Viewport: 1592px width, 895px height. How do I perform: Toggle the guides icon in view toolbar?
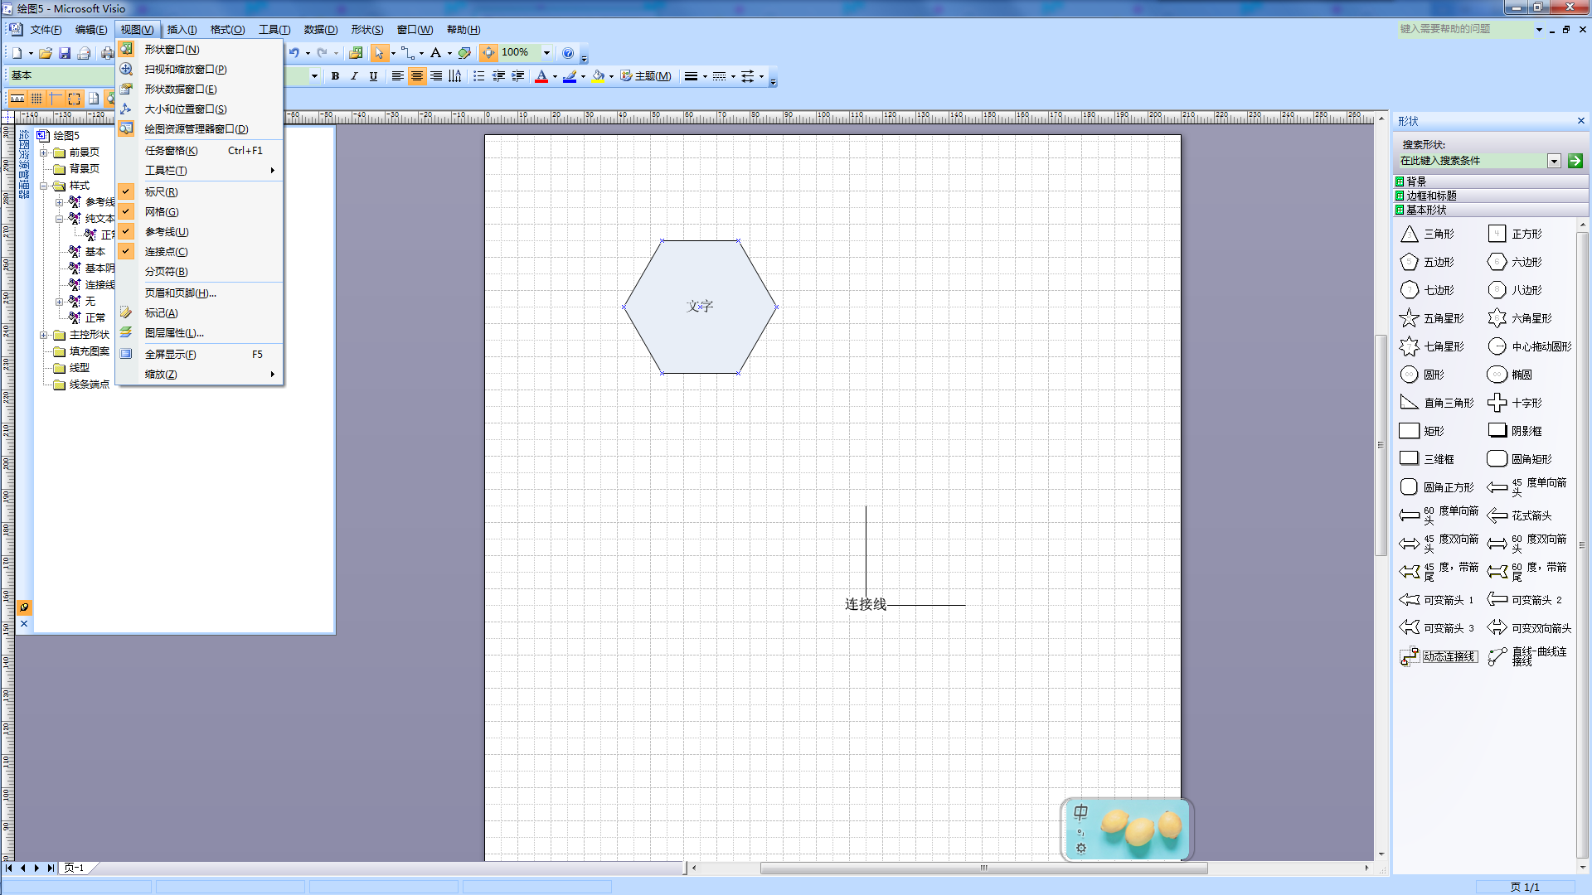click(56, 99)
